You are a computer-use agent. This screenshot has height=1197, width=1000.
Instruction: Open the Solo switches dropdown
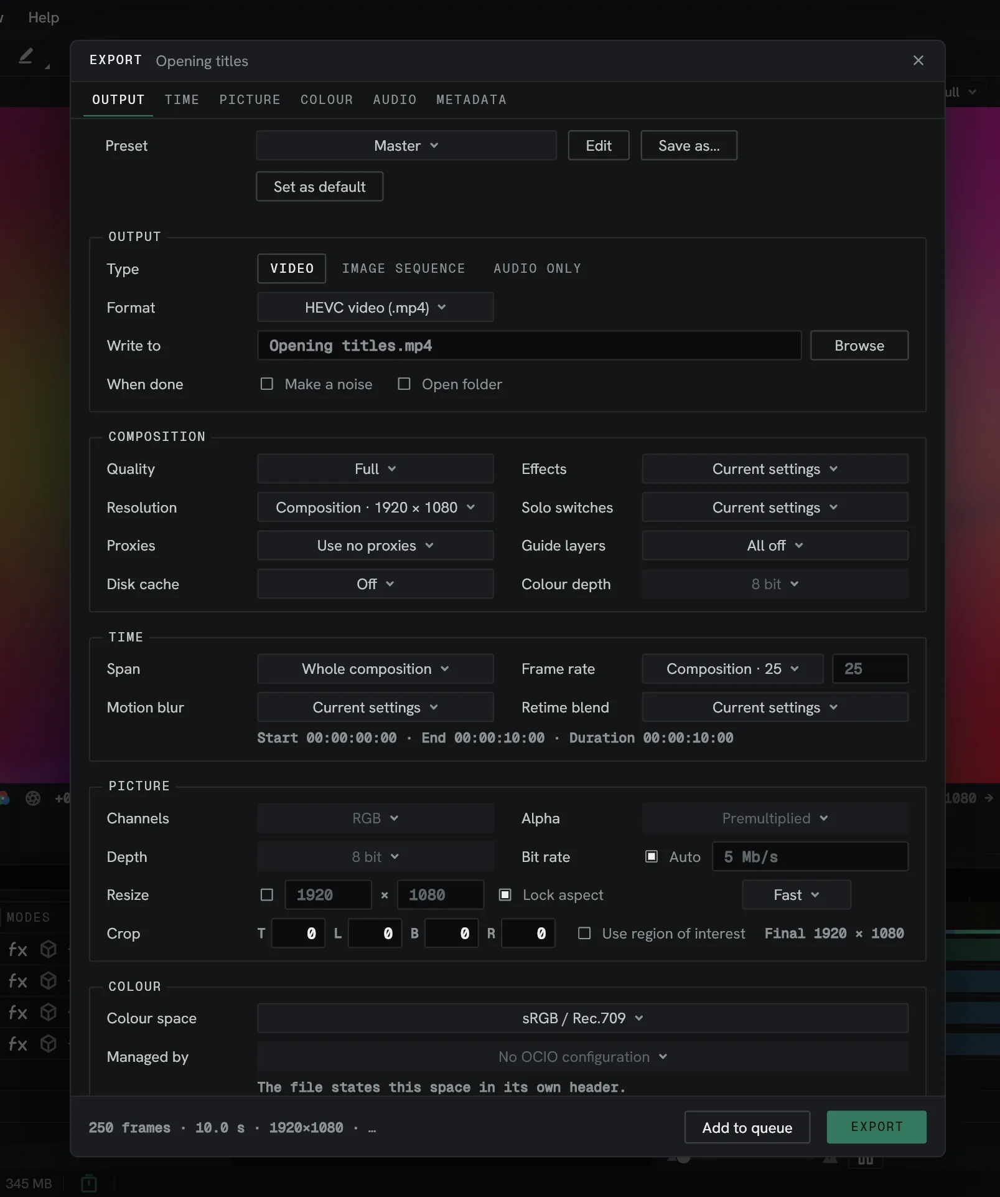pos(775,508)
